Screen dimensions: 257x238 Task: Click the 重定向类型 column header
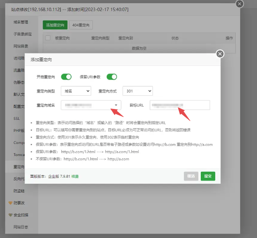100,38
